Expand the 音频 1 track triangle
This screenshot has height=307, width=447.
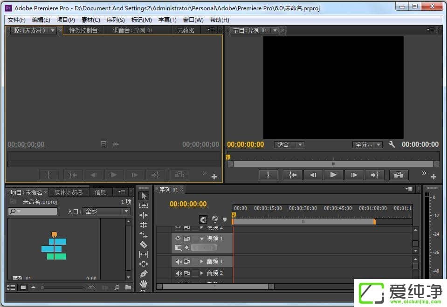(x=202, y=261)
